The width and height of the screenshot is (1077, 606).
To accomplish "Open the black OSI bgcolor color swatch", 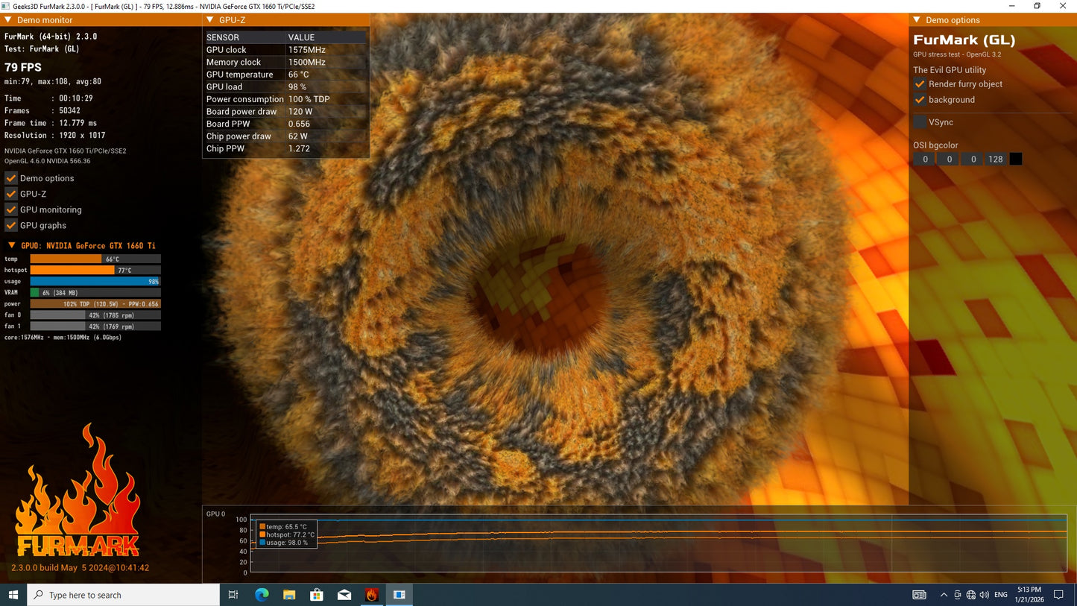I will tap(1015, 159).
